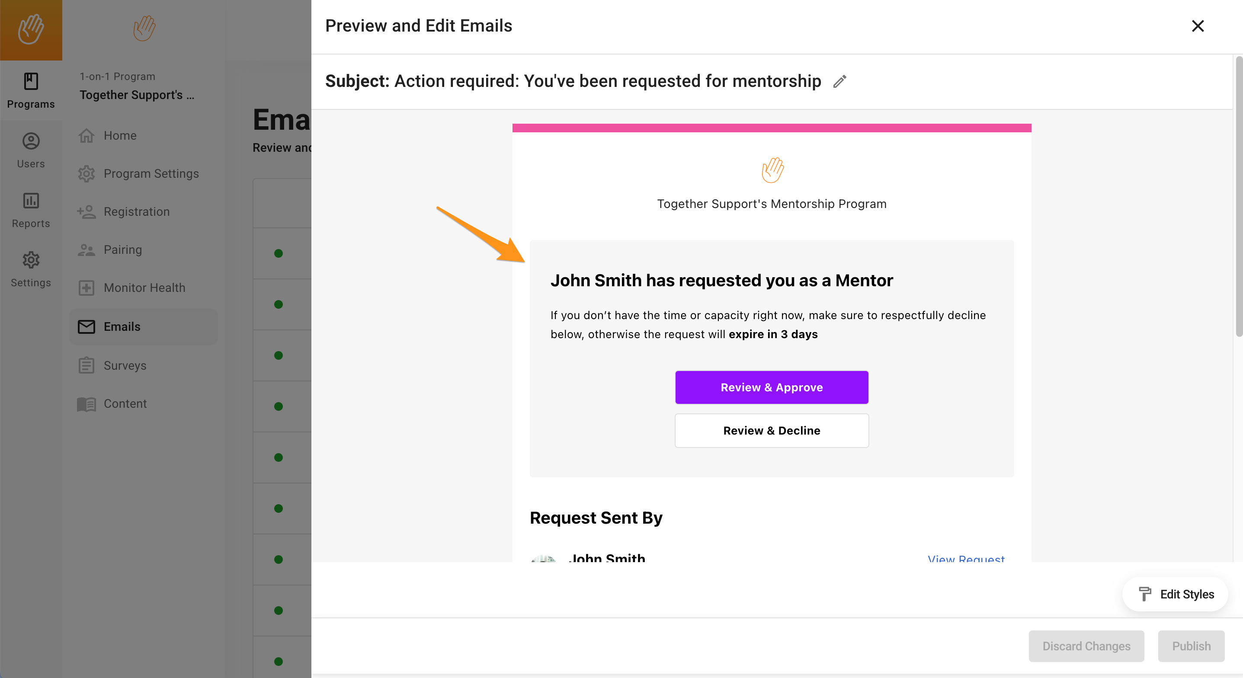1243x678 pixels.
Task: Open Monitor Health page
Action: coord(144,288)
